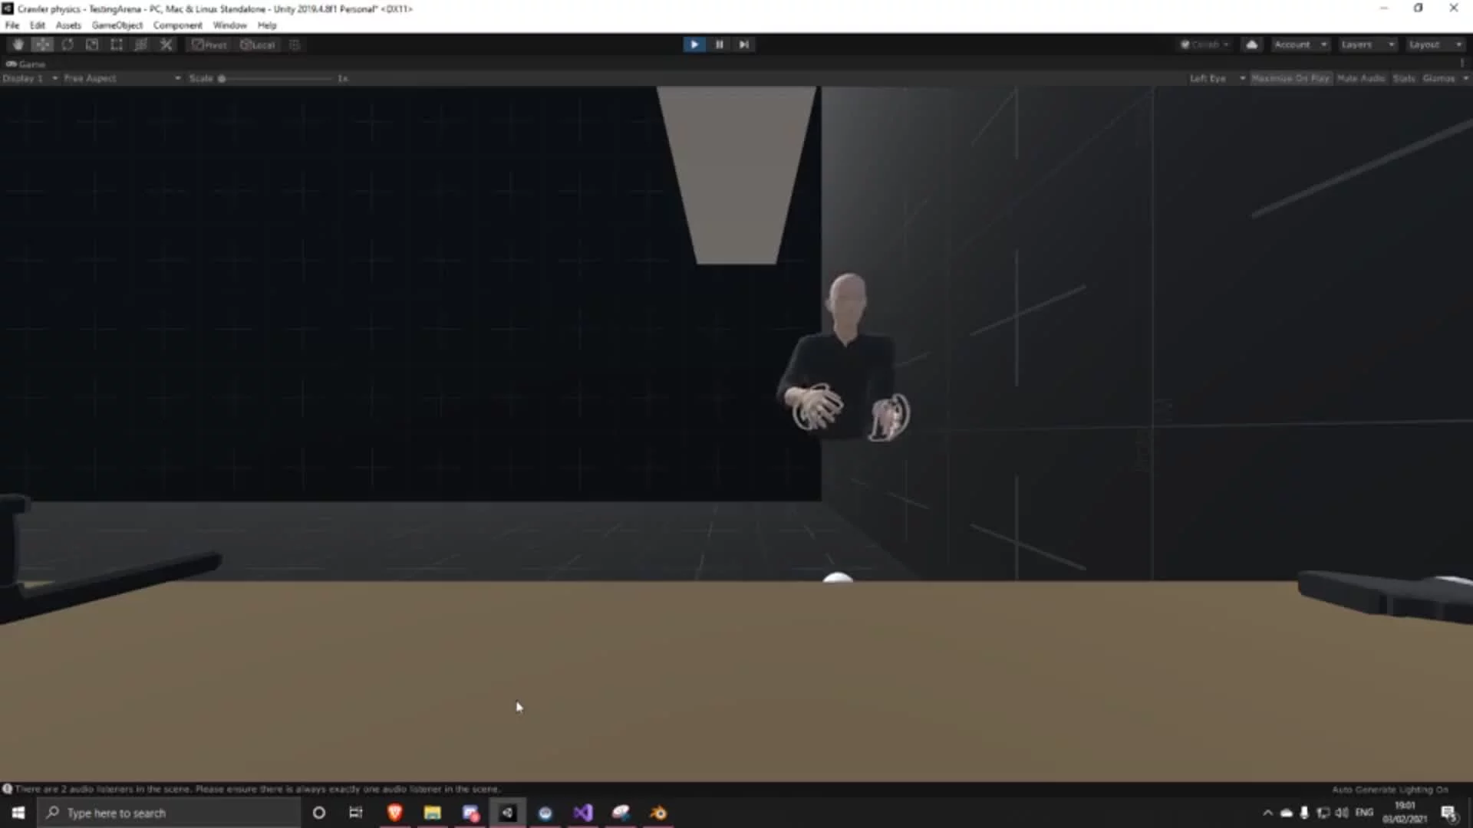This screenshot has height=828, width=1473.
Task: Toggle Pivot/Center handle position
Action: (x=209, y=44)
